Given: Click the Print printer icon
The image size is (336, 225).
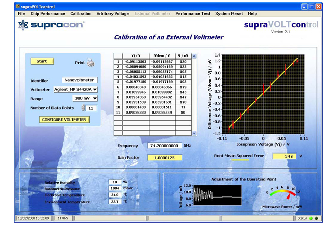Looking at the screenshot, I should [90, 63].
